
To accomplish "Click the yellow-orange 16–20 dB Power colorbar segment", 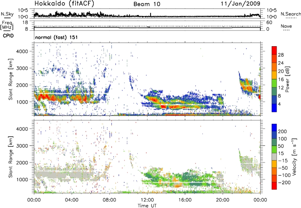I will pos(274,75).
